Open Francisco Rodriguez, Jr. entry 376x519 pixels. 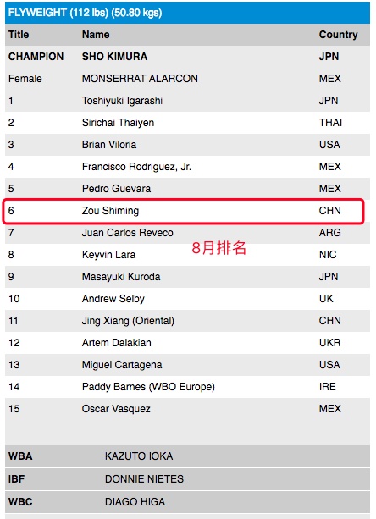[x=136, y=167]
